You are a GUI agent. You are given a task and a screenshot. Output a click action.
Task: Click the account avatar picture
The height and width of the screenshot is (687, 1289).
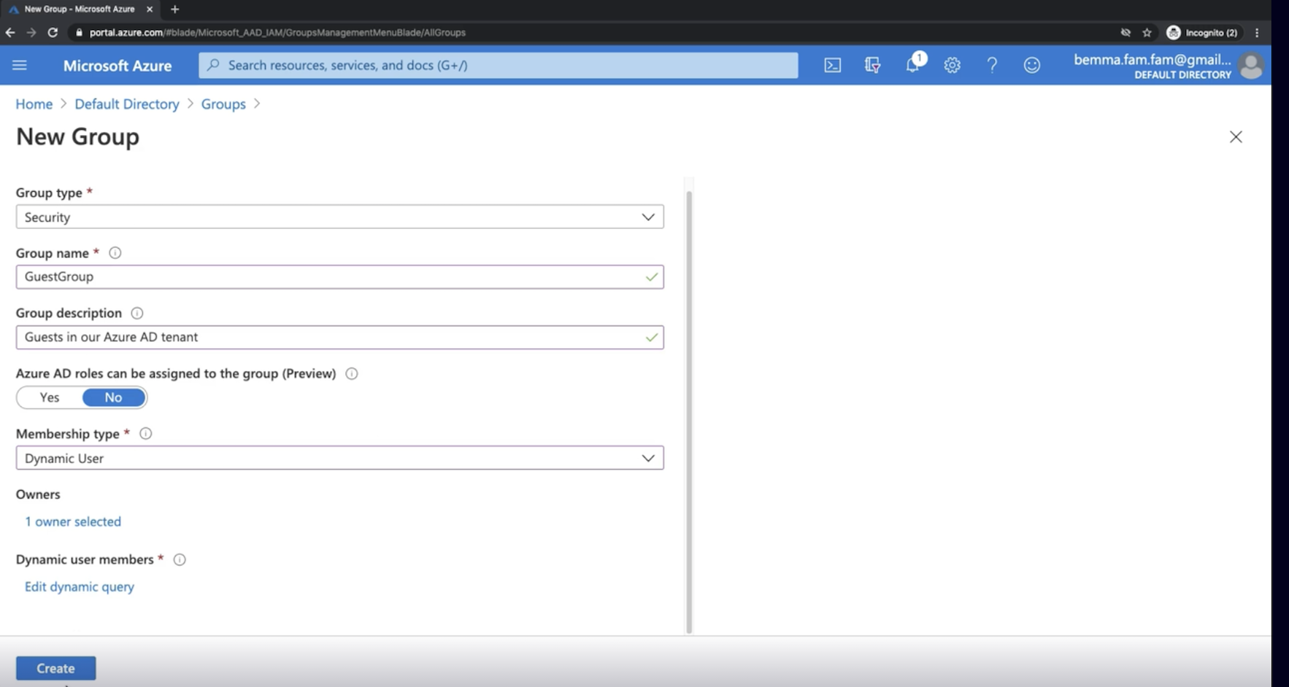[1251, 66]
